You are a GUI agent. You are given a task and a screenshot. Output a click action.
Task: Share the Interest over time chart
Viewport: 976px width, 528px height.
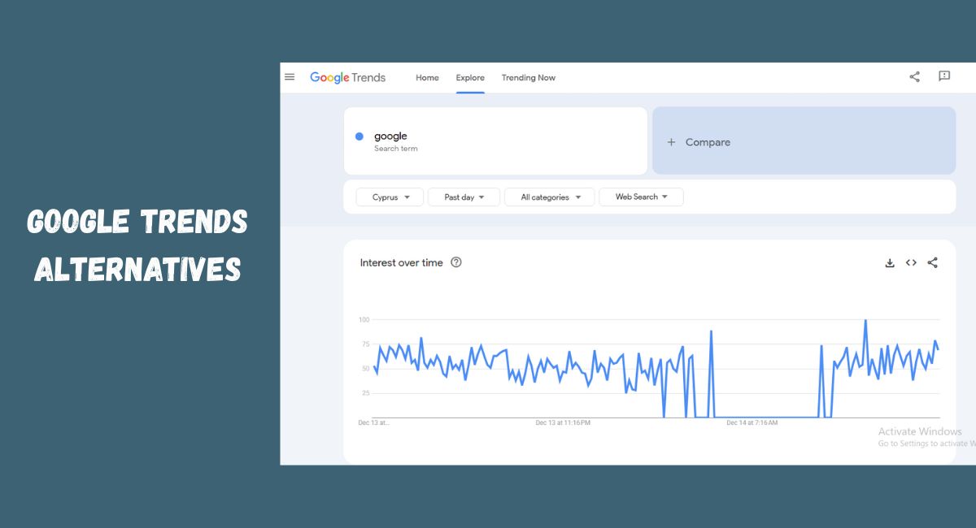point(932,262)
